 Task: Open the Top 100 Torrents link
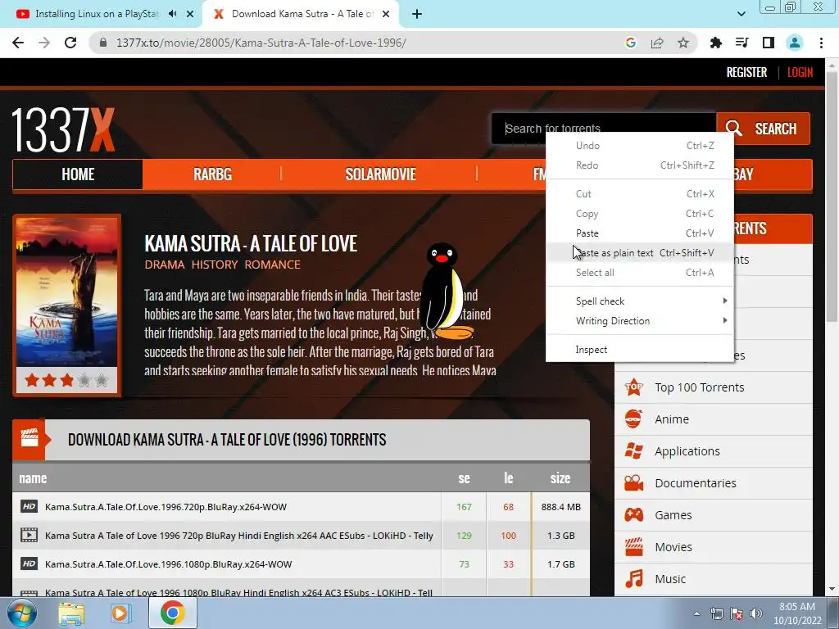700,387
